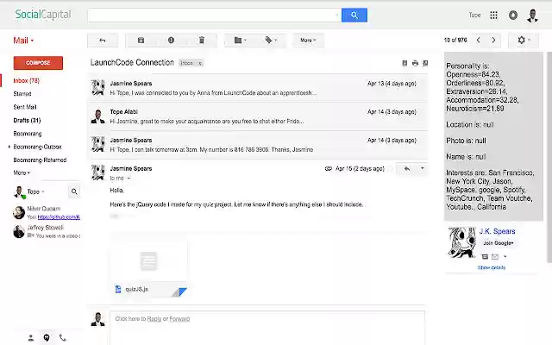Open conversation in new window icon
The width and height of the screenshot is (552, 345).
pyautogui.click(x=425, y=63)
